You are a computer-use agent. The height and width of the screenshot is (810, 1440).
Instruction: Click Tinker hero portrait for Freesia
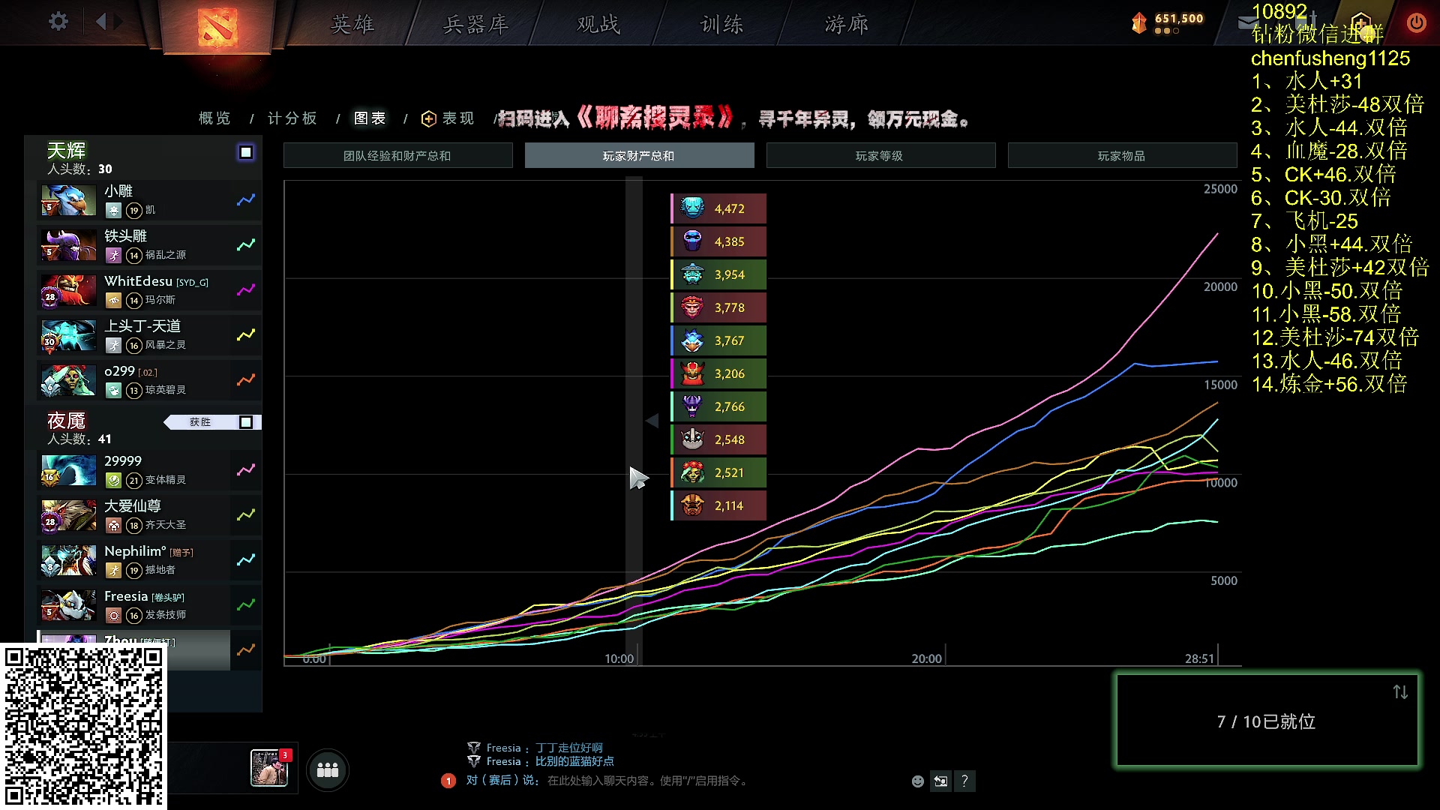click(68, 605)
